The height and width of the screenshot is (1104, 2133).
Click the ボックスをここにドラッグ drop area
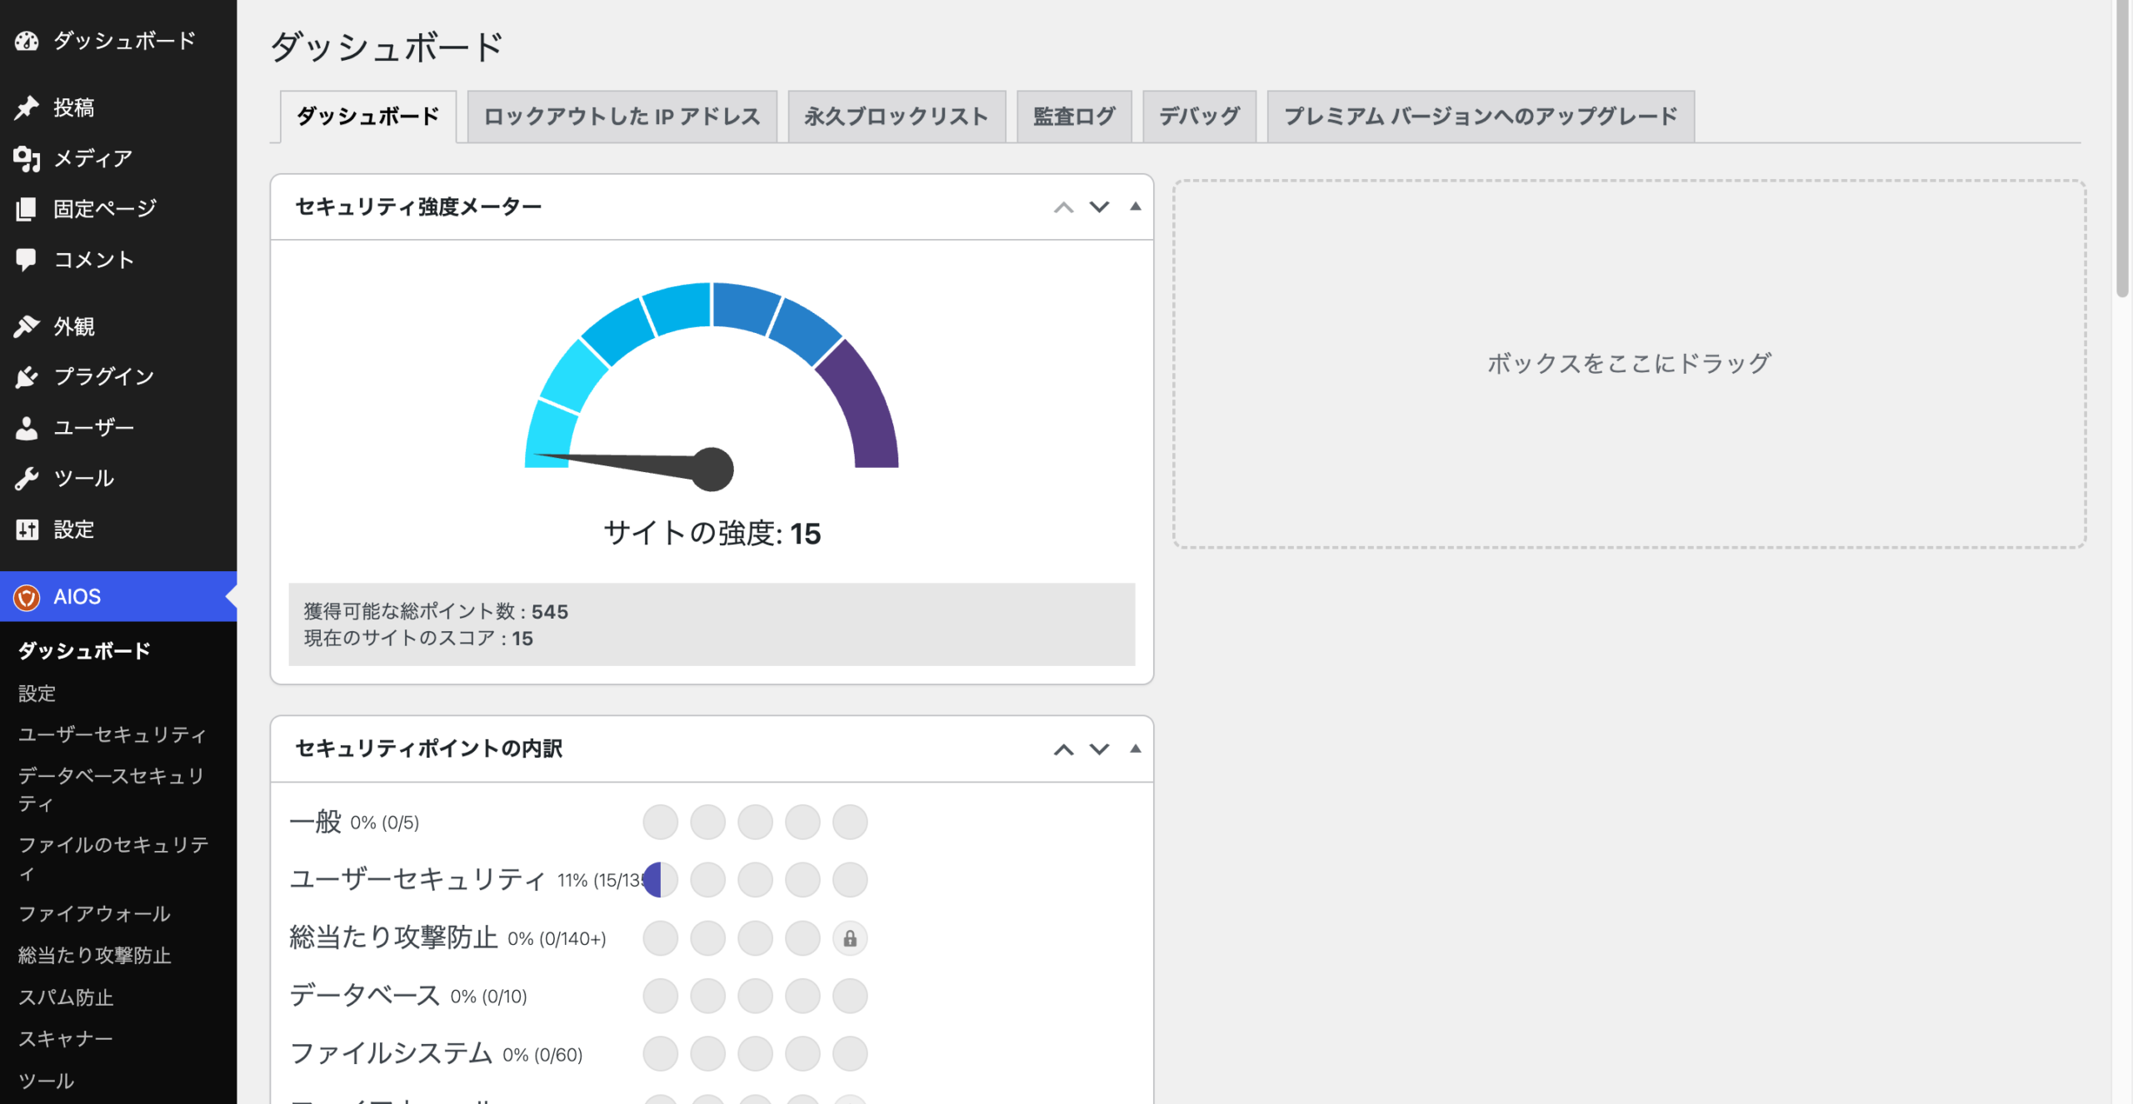[1630, 364]
